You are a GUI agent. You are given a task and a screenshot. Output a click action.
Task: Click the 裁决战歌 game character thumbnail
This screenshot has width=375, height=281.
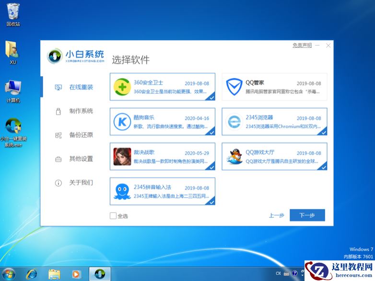click(x=122, y=157)
